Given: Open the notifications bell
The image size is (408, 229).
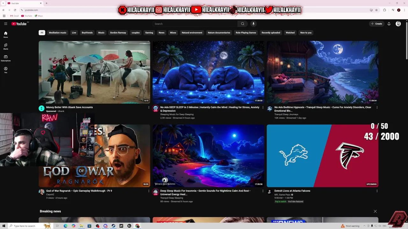Looking at the screenshot, I should [x=389, y=24].
